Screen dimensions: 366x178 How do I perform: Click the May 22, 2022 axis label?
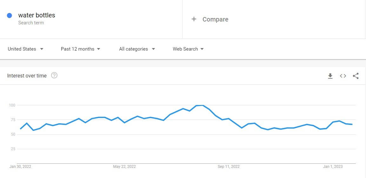(x=124, y=167)
